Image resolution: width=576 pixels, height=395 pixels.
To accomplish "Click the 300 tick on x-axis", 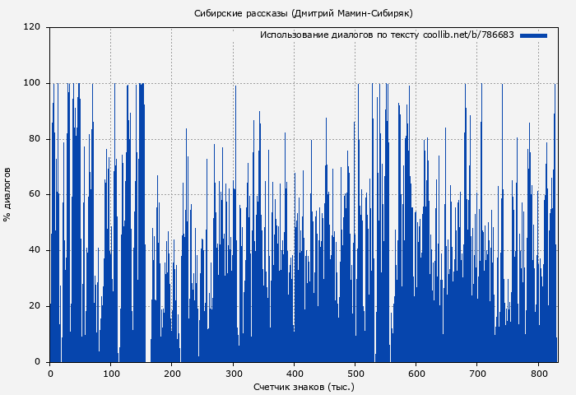I will 233,373.
